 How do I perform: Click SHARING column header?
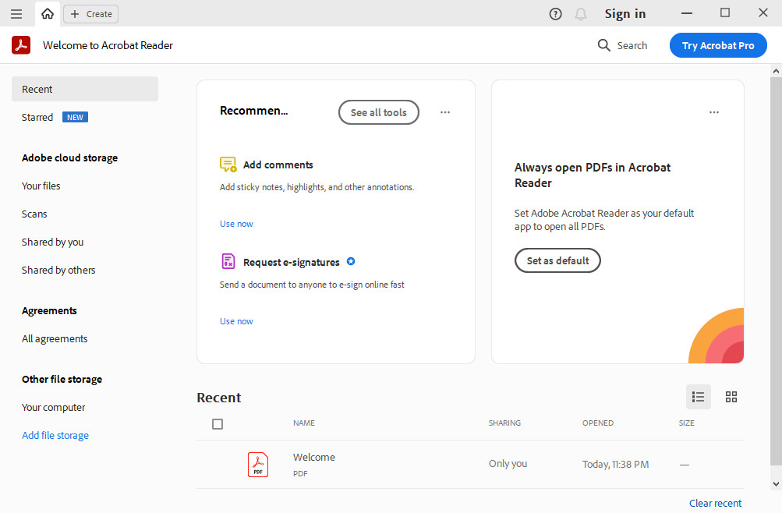point(504,423)
